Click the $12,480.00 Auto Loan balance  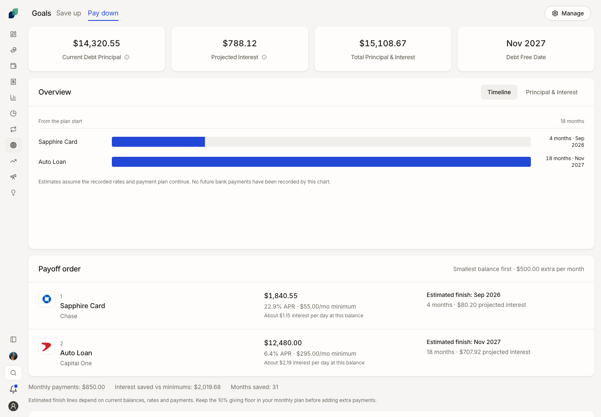click(283, 343)
